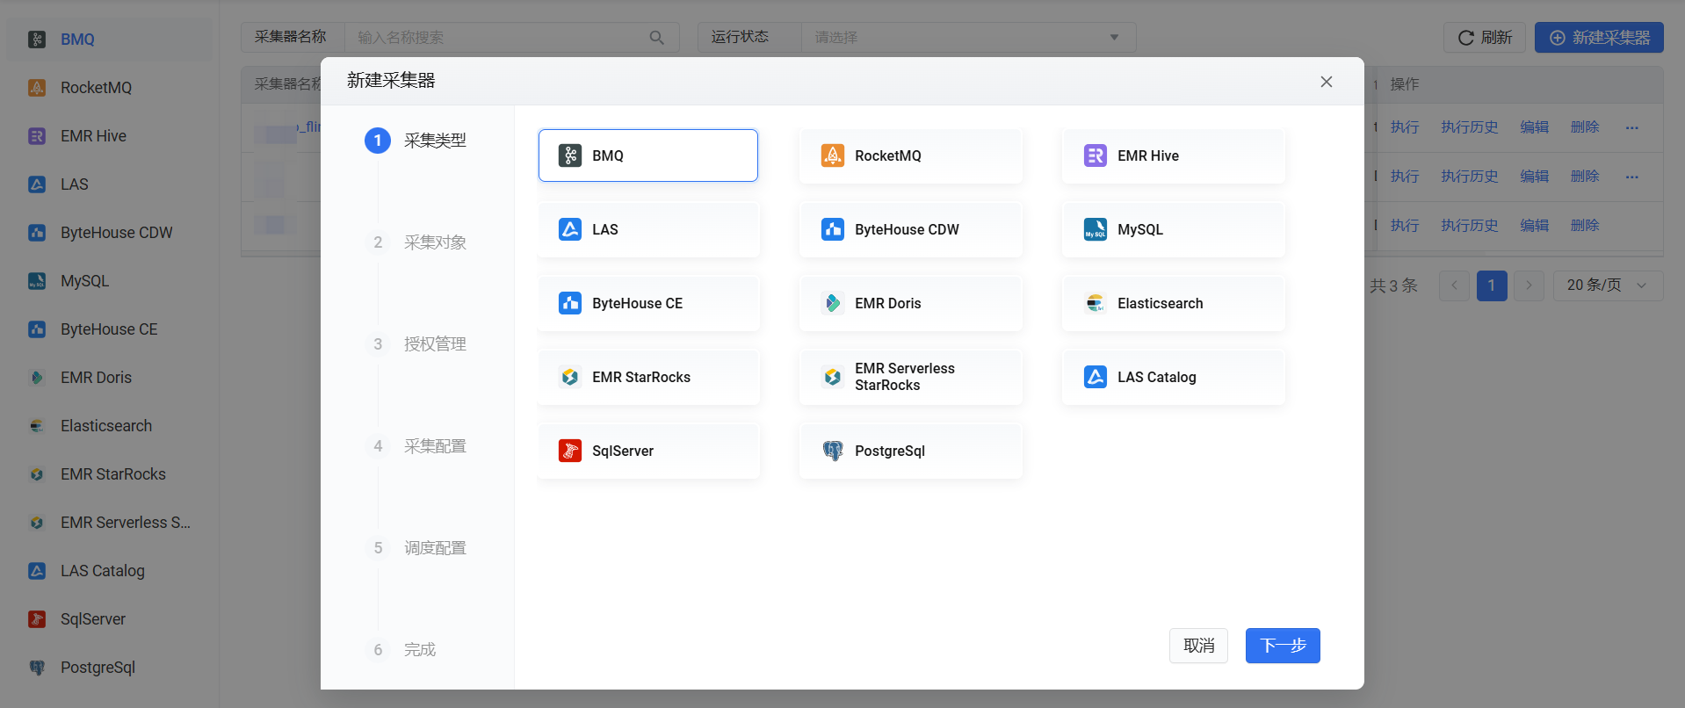Image resolution: width=1685 pixels, height=708 pixels.
Task: Select the SqlServer card icon in the dialog
Action: coord(570,451)
